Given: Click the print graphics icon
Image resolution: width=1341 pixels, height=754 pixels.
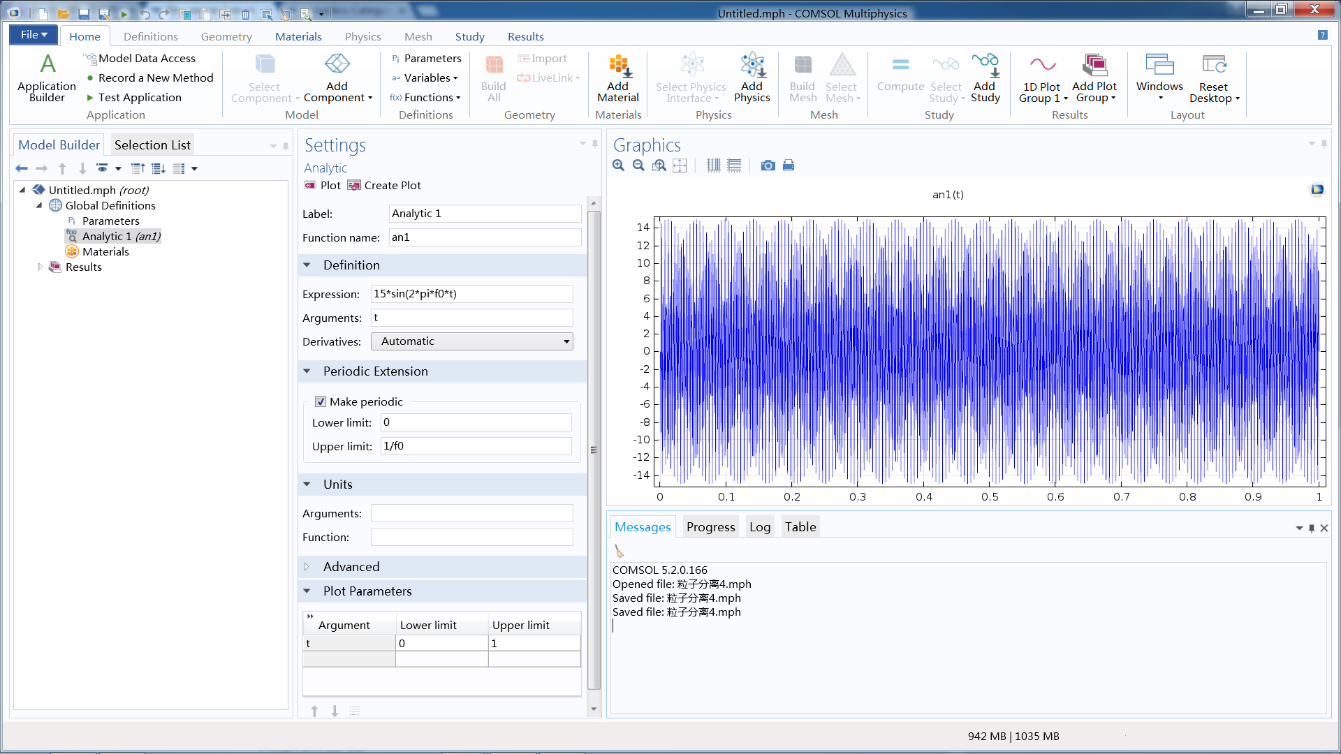Looking at the screenshot, I should point(789,165).
